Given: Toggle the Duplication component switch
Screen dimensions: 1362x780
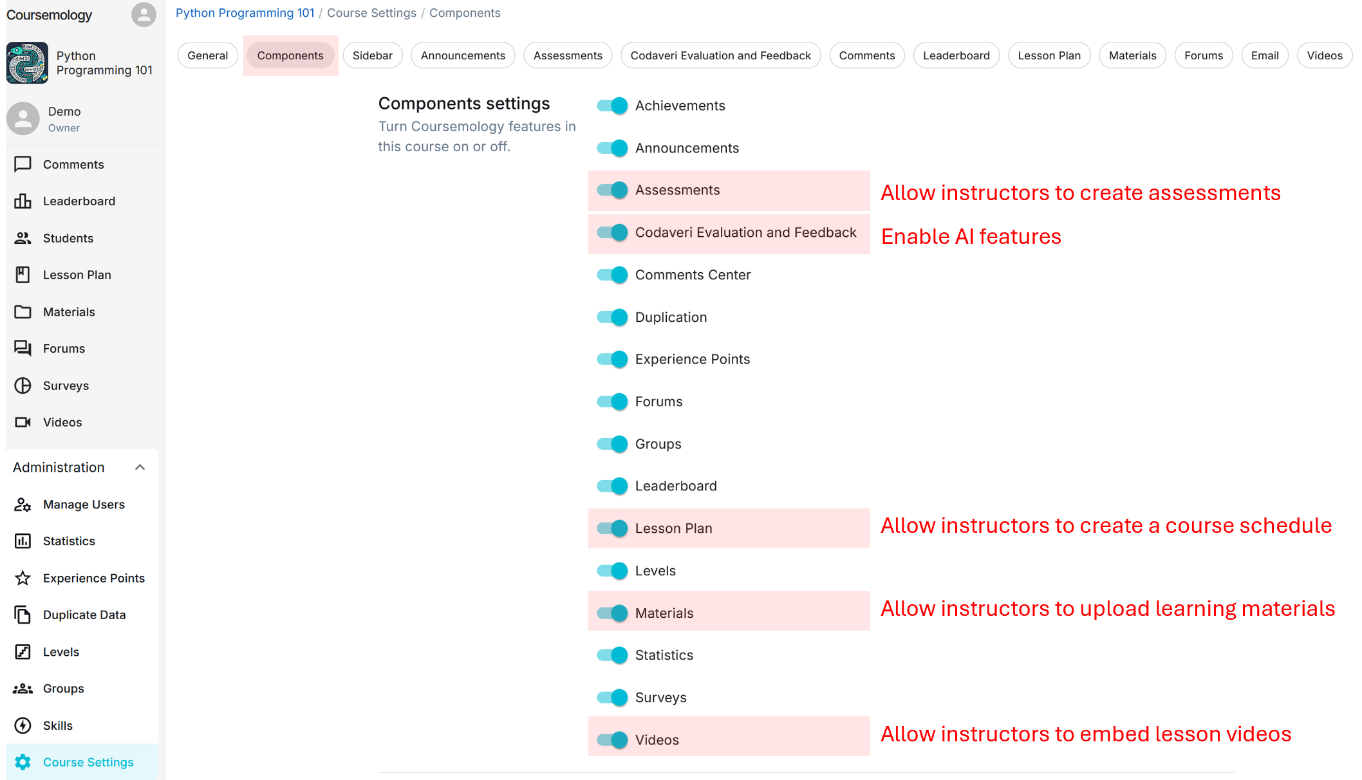Looking at the screenshot, I should pos(611,317).
